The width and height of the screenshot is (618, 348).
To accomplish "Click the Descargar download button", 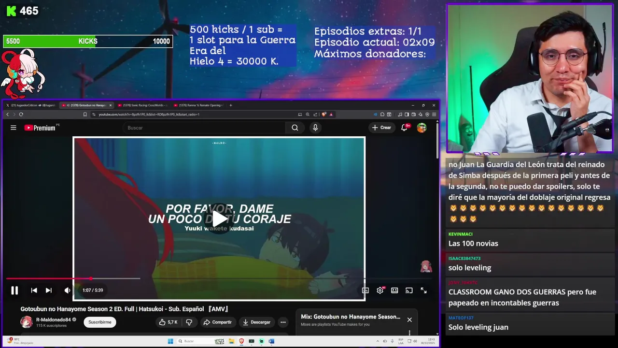I will [x=256, y=322].
